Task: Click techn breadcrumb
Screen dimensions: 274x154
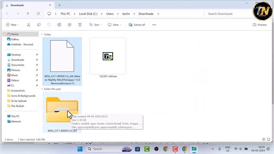Action: [126, 14]
